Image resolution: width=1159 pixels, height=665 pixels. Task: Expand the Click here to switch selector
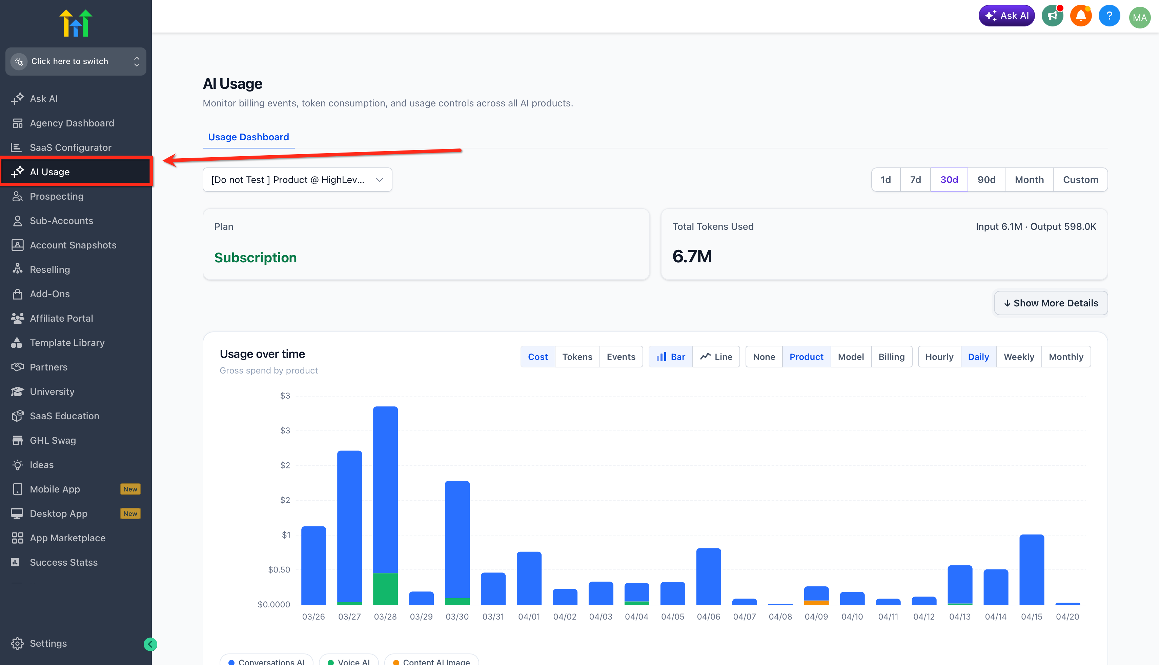tap(76, 61)
